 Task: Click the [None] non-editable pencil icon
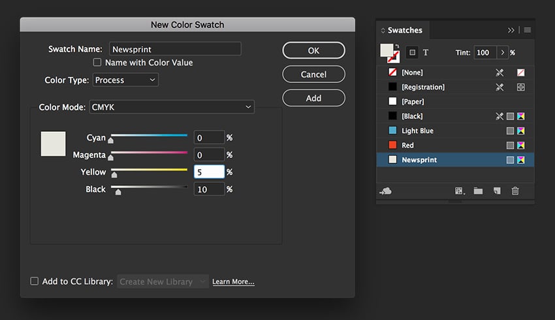pos(499,72)
